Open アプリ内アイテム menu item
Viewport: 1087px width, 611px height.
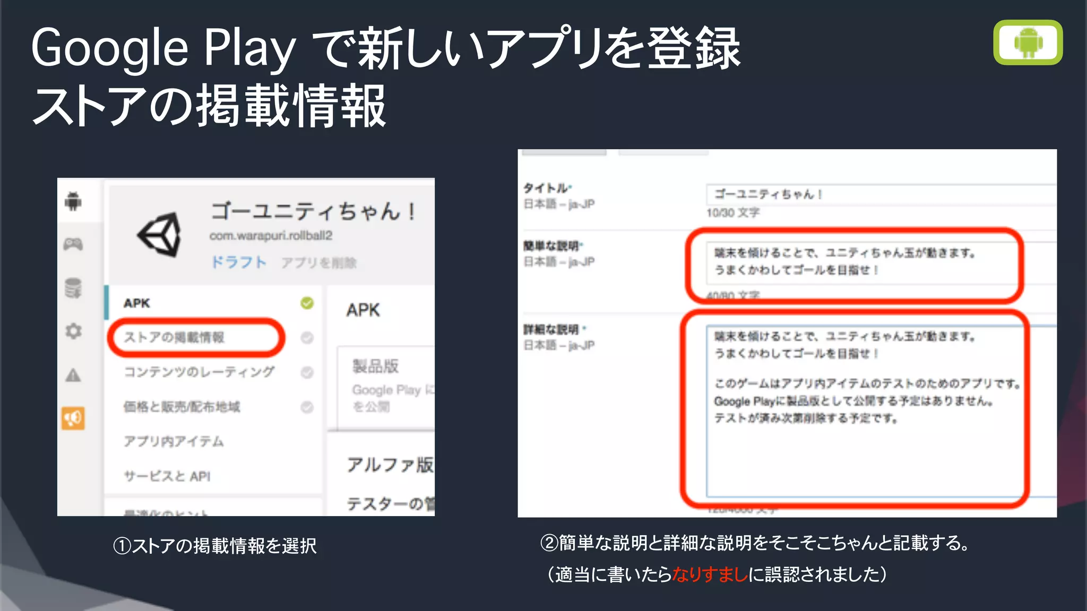[174, 441]
